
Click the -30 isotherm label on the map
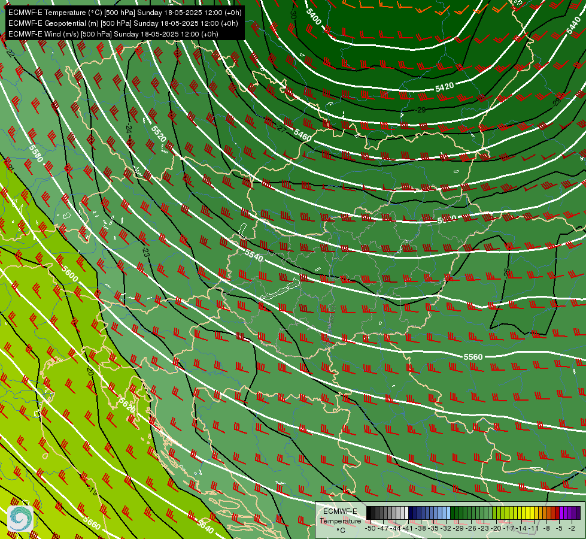pos(293,14)
